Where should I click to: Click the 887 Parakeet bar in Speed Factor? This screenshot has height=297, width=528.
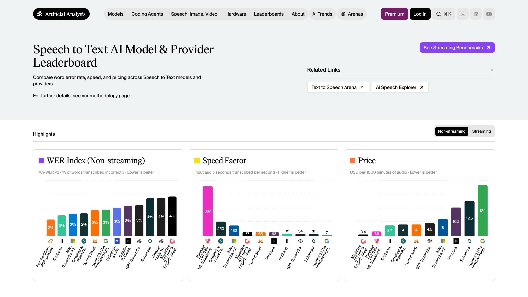208,211
